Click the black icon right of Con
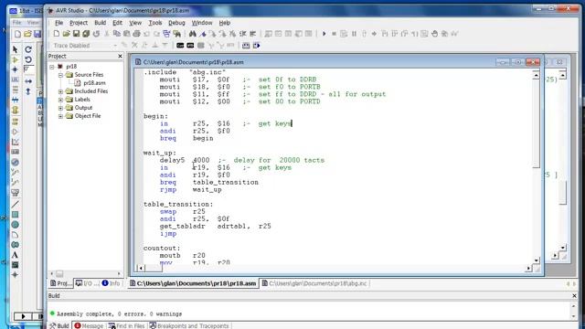 click(x=190, y=46)
